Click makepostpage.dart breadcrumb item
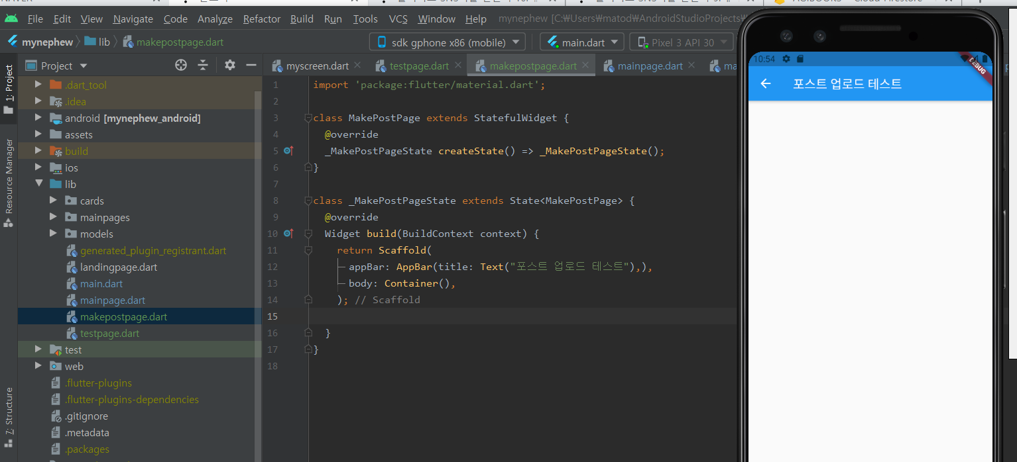The height and width of the screenshot is (462, 1017). [174, 42]
